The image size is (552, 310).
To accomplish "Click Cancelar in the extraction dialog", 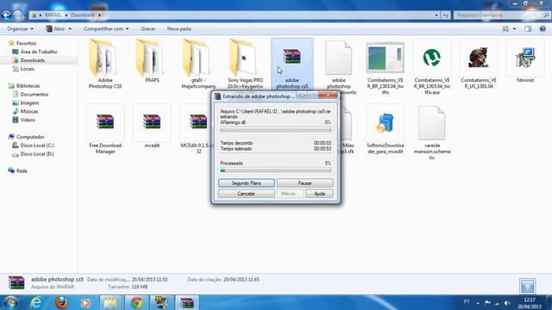I will click(246, 194).
